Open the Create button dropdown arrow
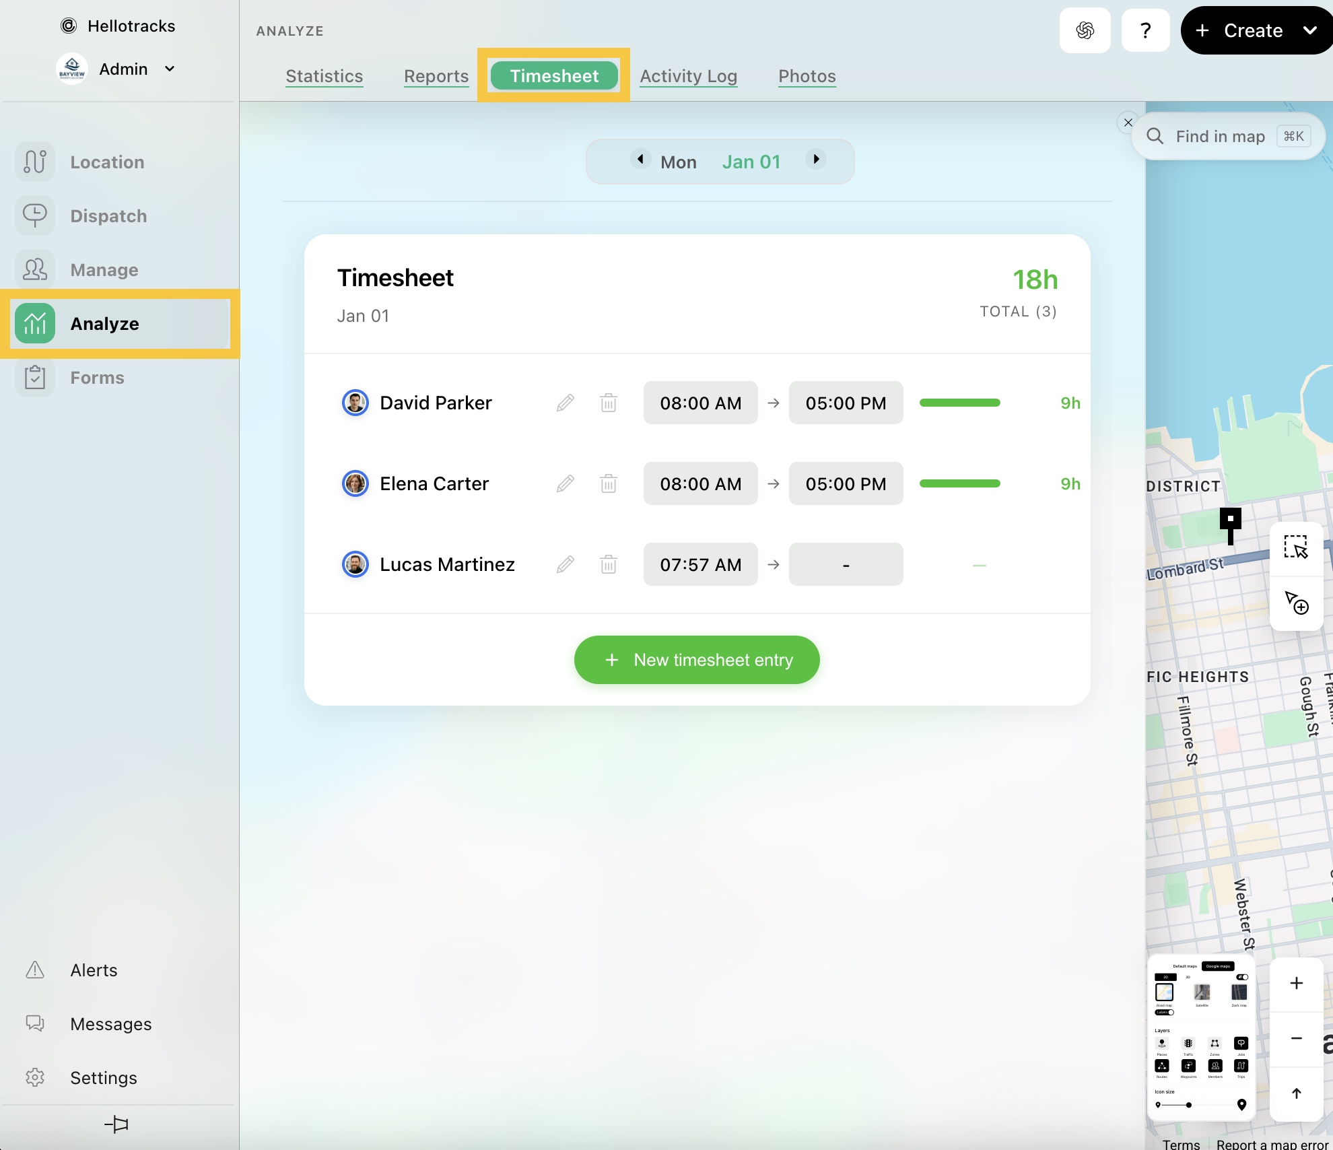The image size is (1333, 1150). point(1309,30)
